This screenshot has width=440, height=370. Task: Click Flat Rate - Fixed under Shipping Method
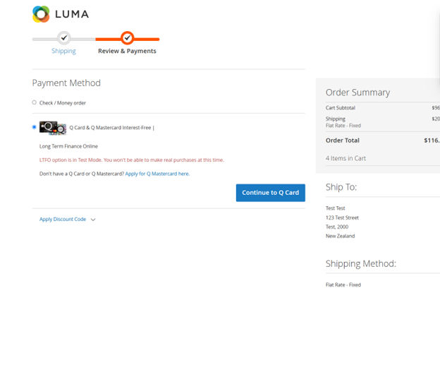[x=343, y=285]
